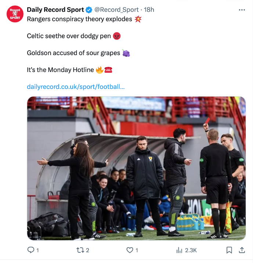Open the three-dot more options menu
253x263 pixels.
(242, 10)
